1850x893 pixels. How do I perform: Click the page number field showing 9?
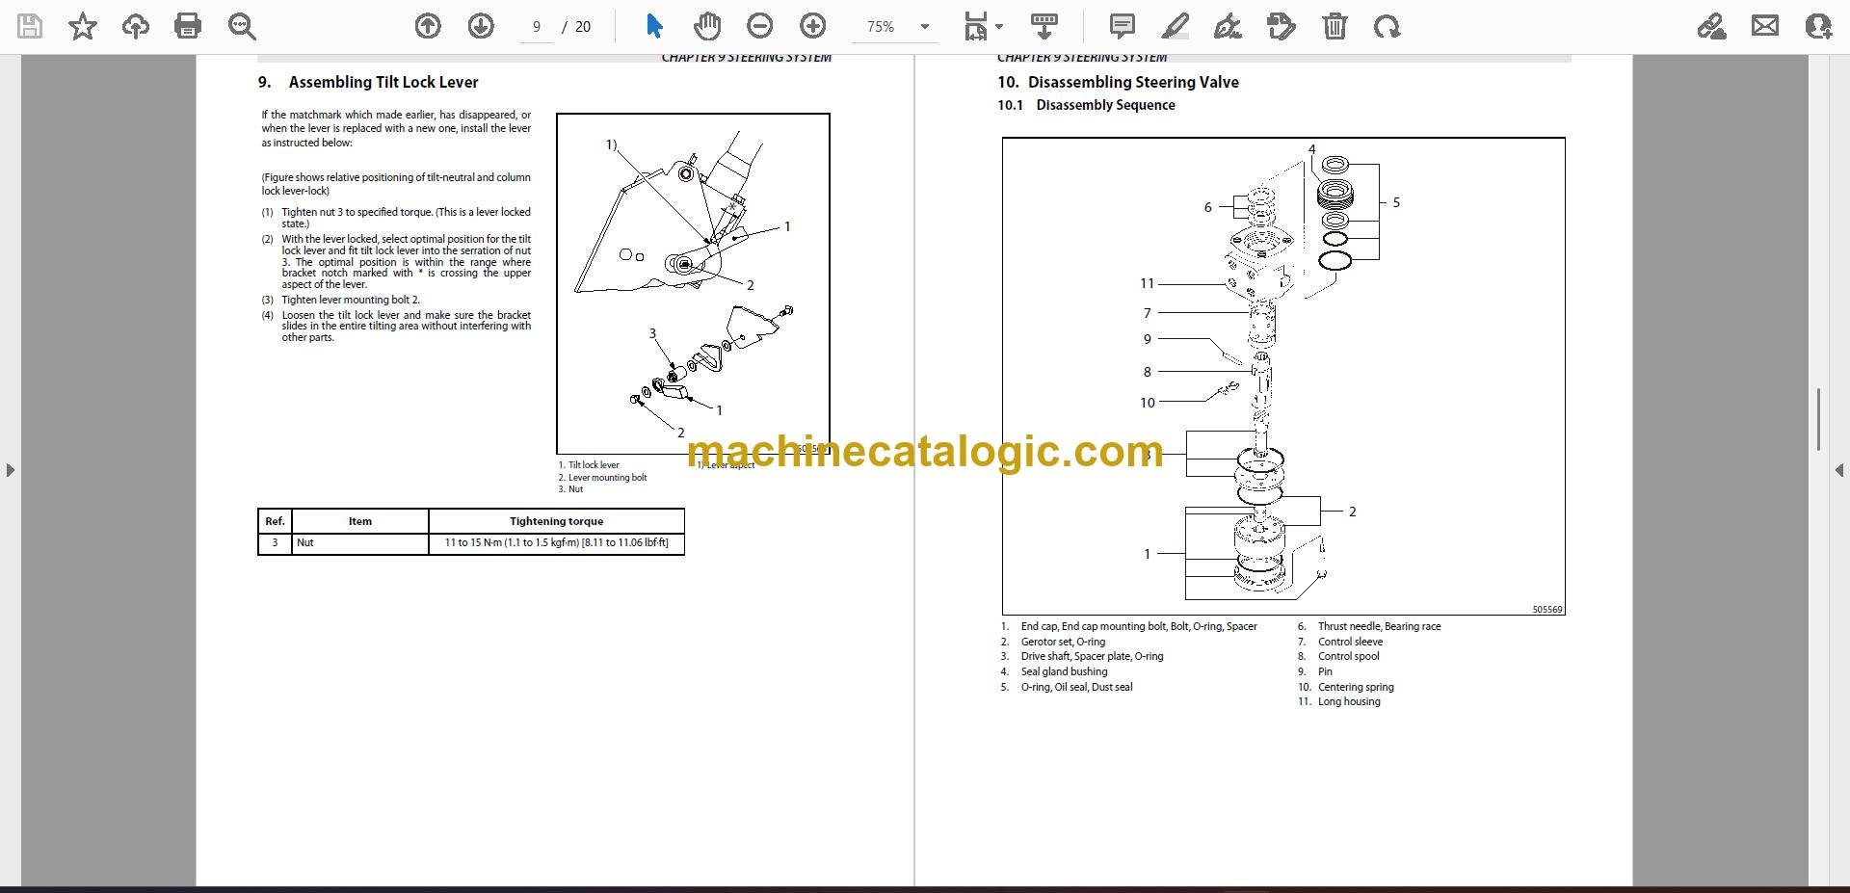(x=537, y=27)
